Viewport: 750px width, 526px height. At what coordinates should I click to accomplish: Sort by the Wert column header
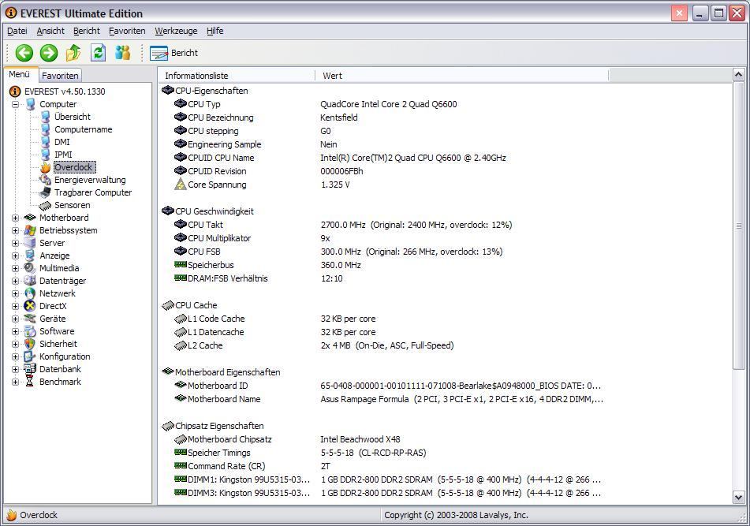pos(461,76)
